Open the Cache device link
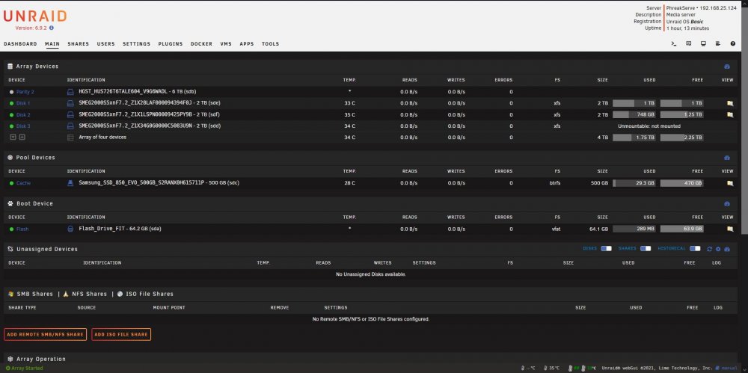 [x=23, y=183]
